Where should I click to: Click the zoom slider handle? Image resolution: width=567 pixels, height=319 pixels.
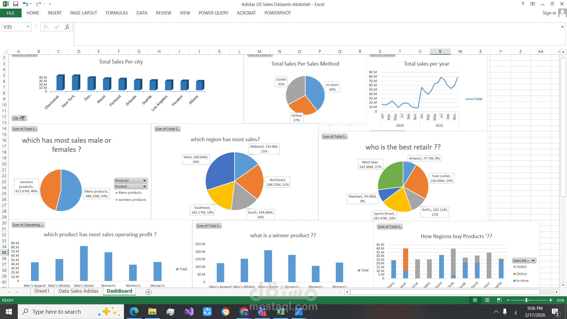526,300
